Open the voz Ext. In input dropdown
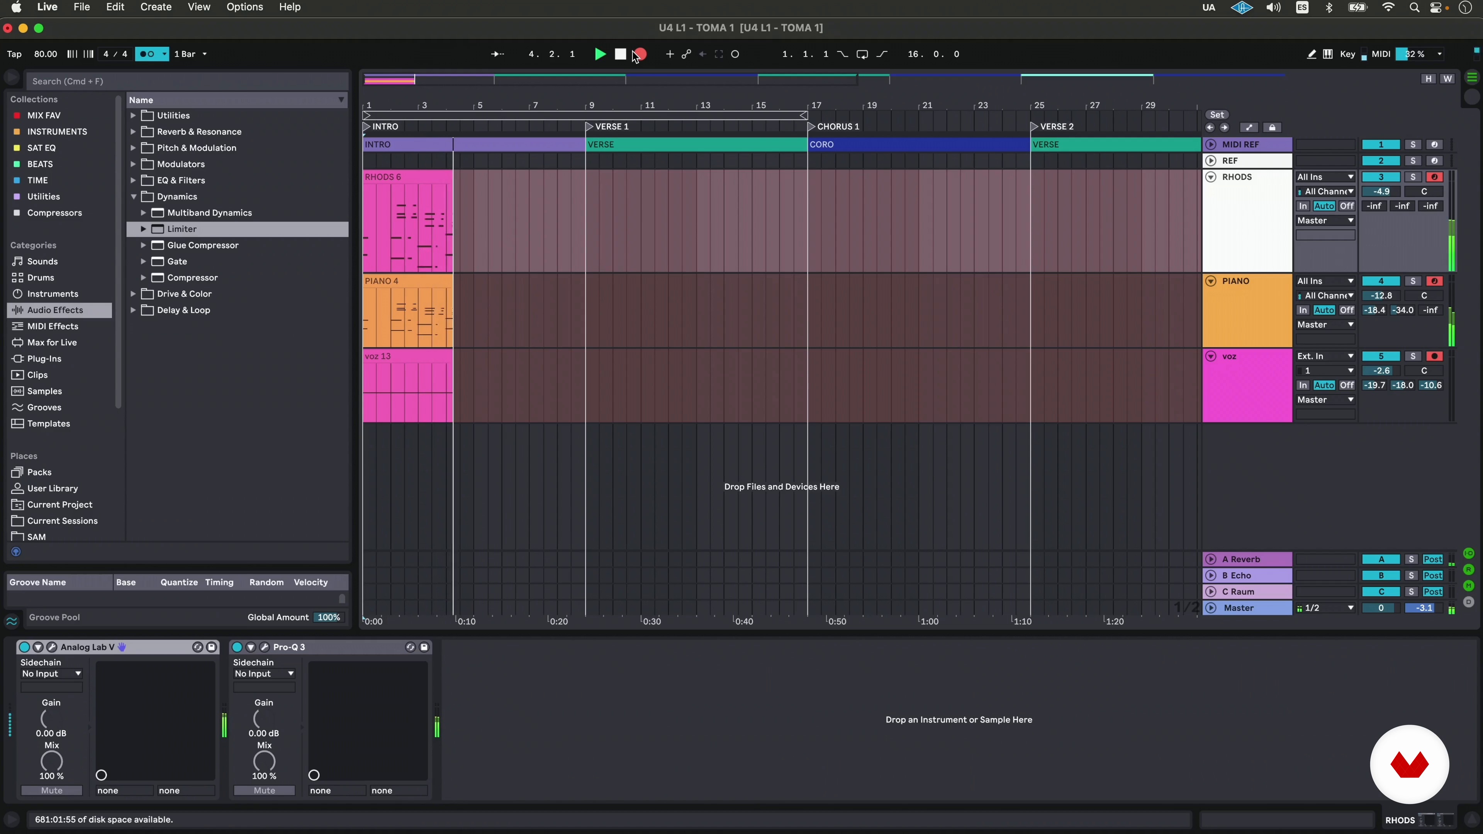The height and width of the screenshot is (834, 1483). 1325,356
